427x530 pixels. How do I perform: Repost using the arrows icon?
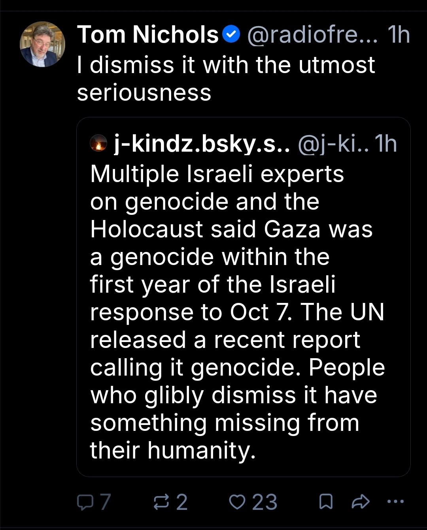(x=161, y=502)
